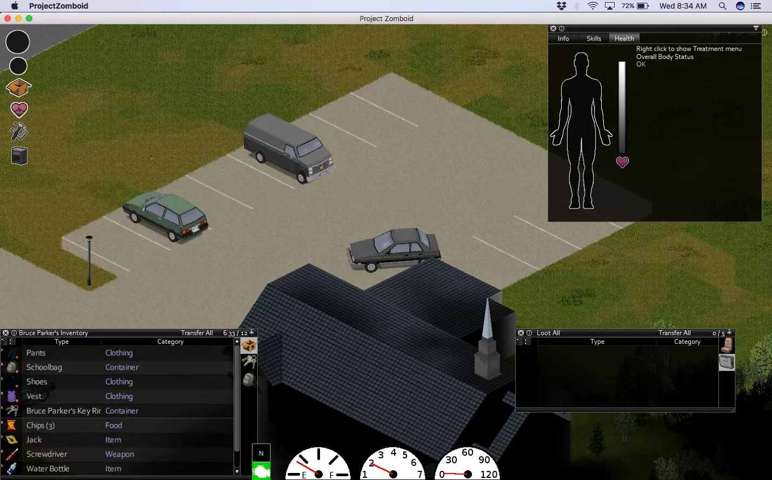The width and height of the screenshot is (772, 480).
Task: Click the Loot All button
Action: pyautogui.click(x=548, y=333)
